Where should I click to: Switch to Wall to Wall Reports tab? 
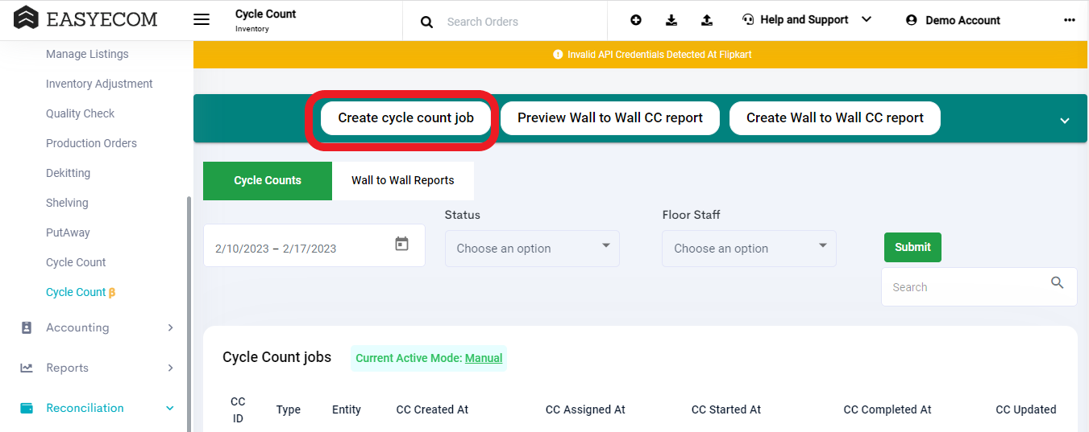pos(403,180)
